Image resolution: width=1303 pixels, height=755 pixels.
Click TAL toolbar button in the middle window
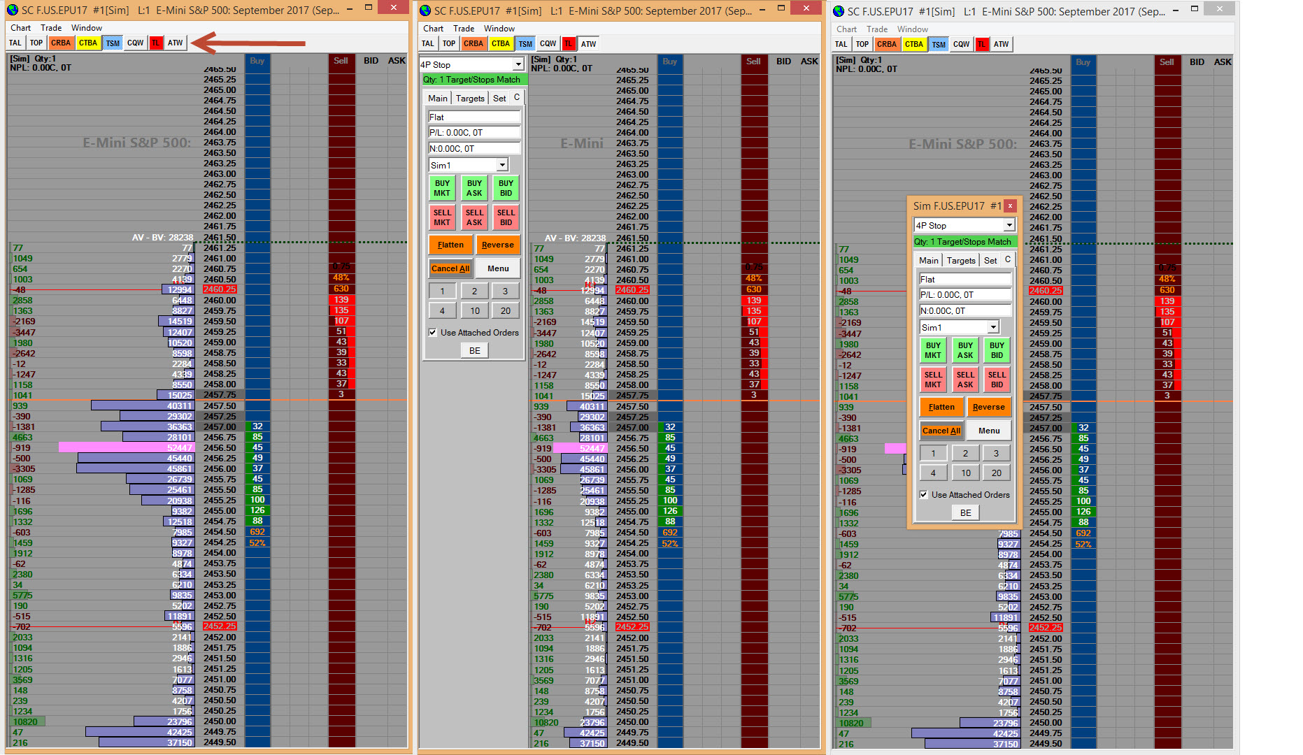tap(428, 44)
